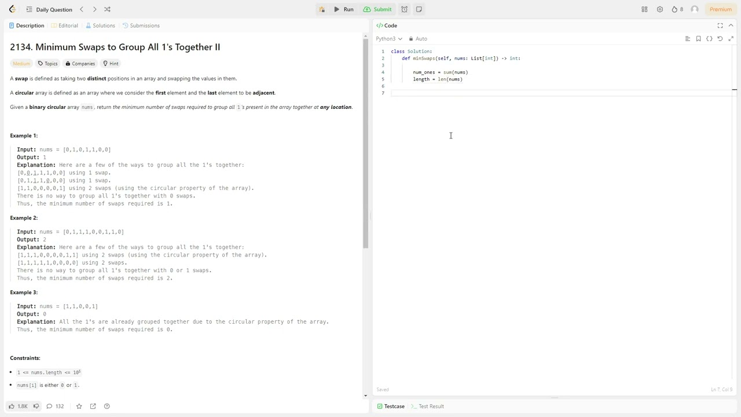Click the Example 2 heading
Viewport: 741px width, 417px height.
click(24, 218)
